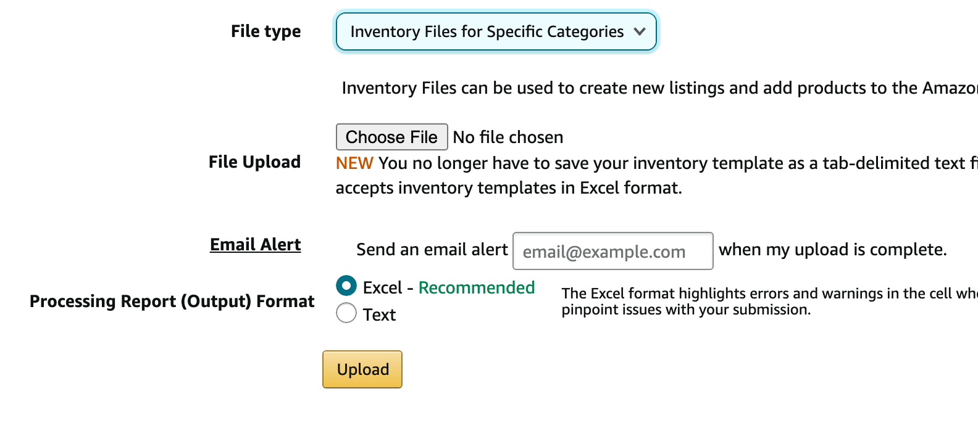Select the Text radio button

tap(346, 313)
